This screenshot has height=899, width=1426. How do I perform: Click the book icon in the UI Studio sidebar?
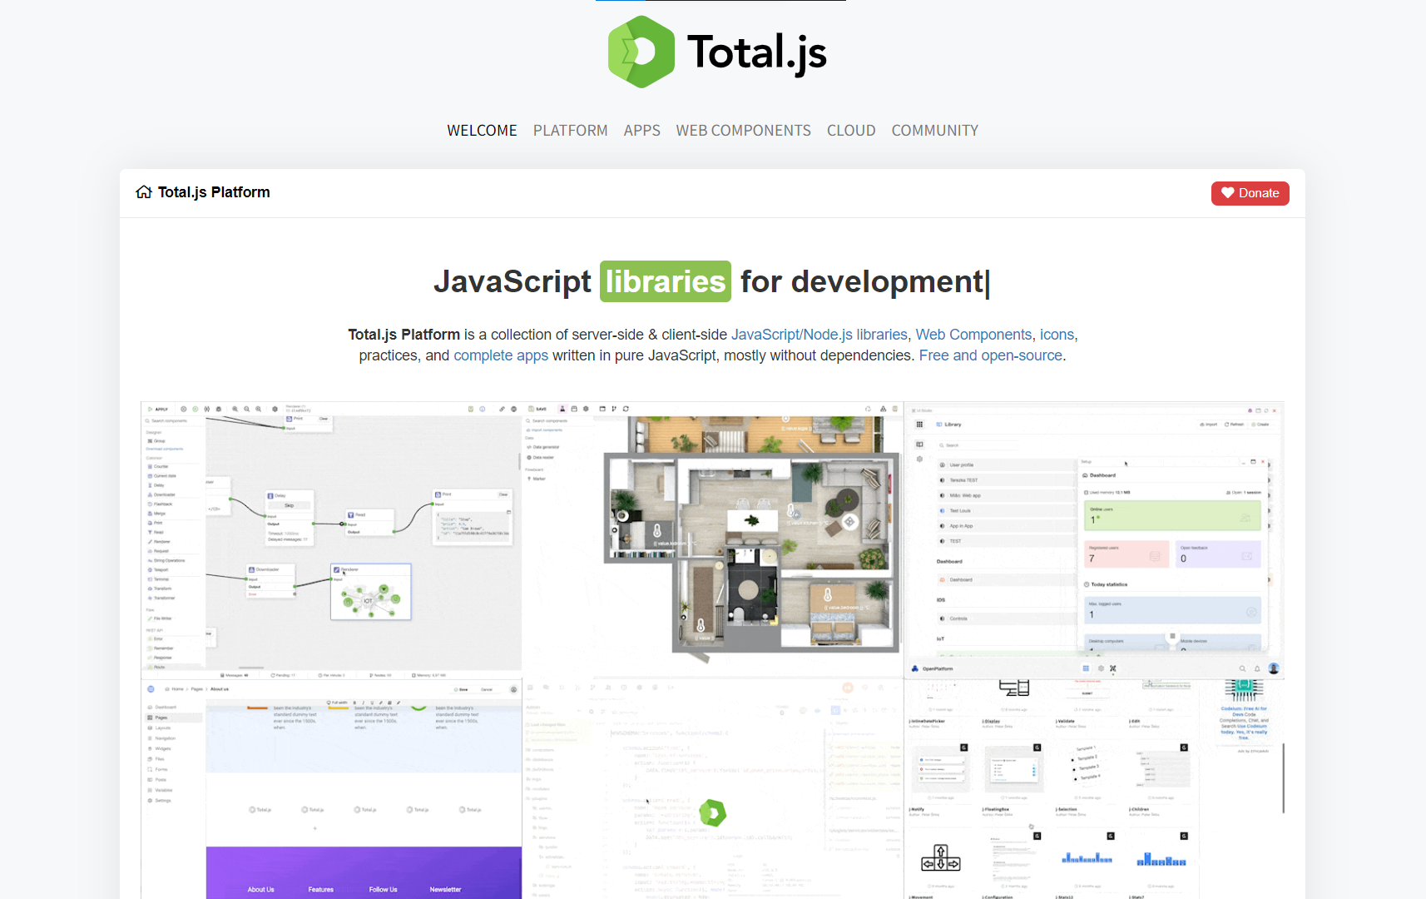tap(919, 445)
